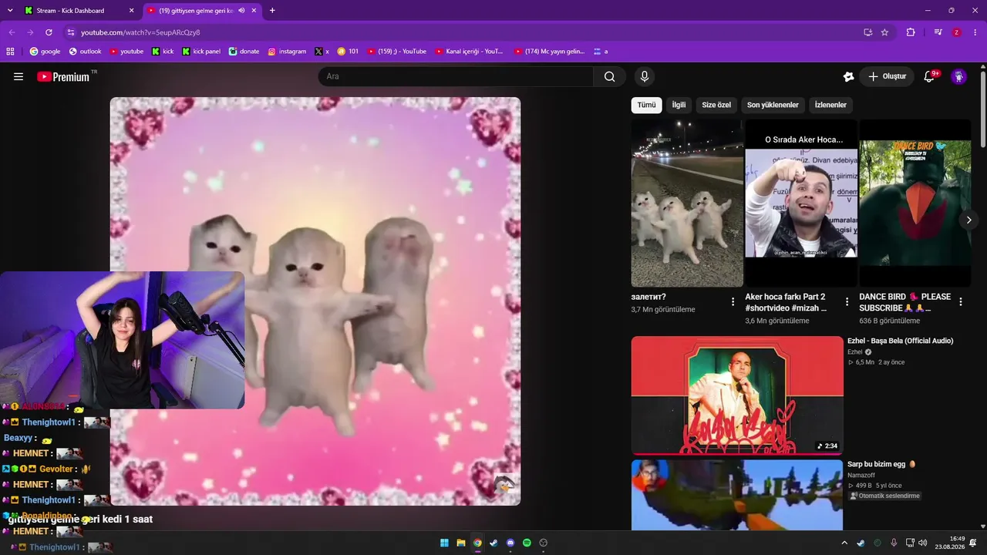
Task: Show next Shorts with right arrow
Action: [x=968, y=220]
